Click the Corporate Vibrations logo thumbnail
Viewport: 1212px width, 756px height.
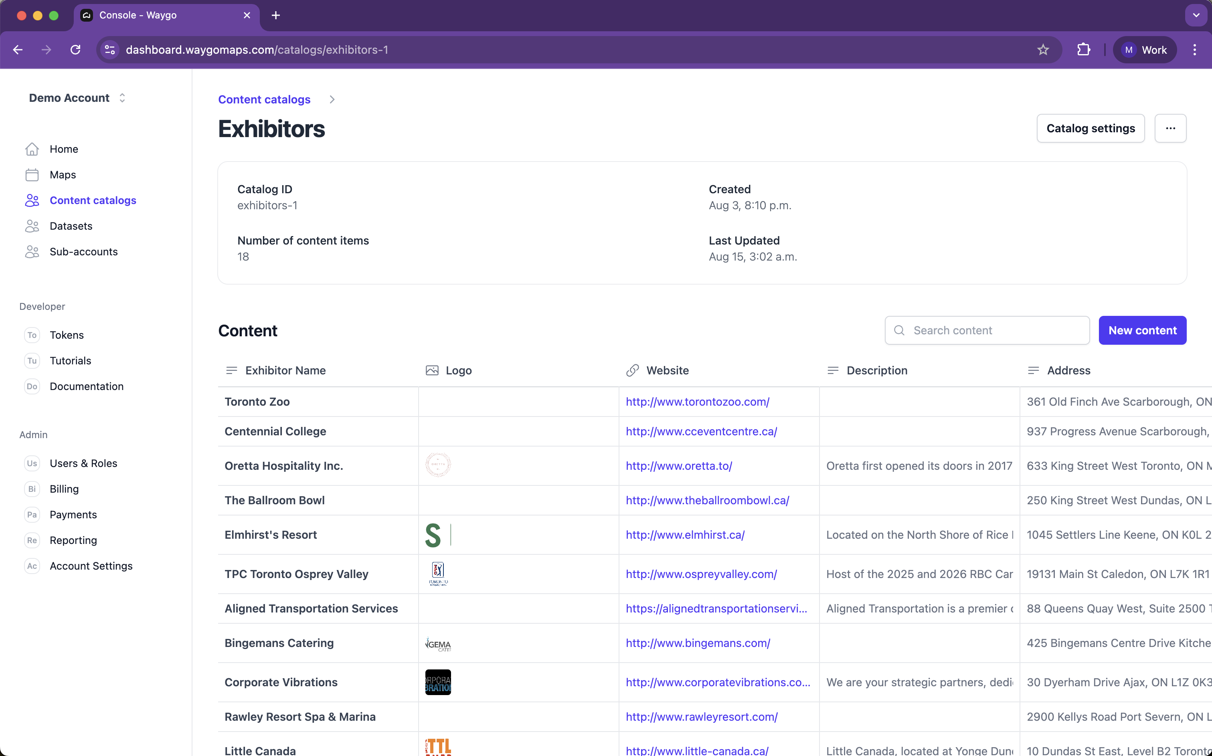pyautogui.click(x=438, y=682)
